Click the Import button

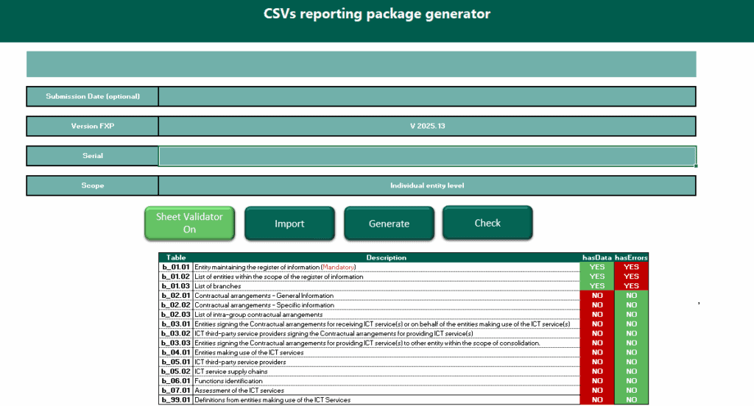coord(289,224)
